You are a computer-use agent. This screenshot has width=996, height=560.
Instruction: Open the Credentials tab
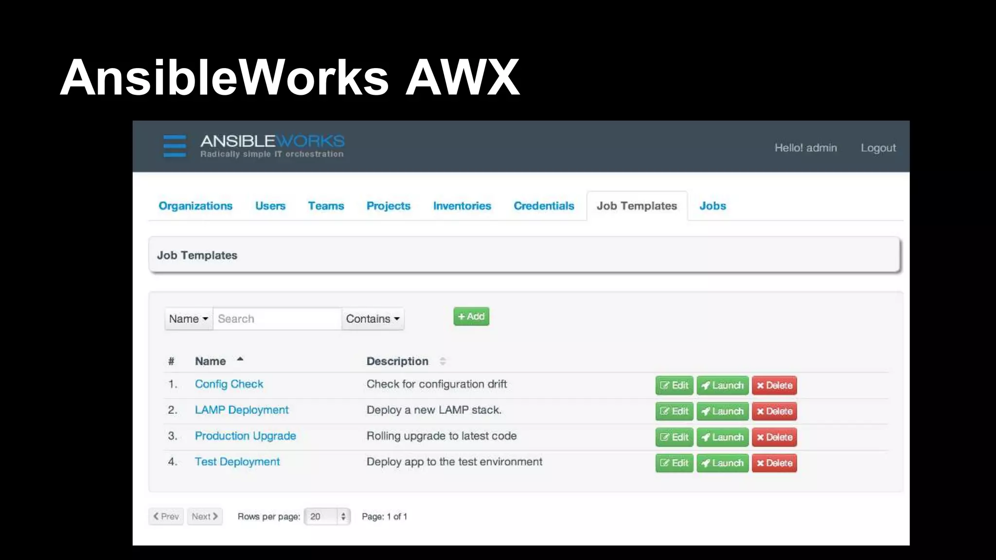coord(544,206)
